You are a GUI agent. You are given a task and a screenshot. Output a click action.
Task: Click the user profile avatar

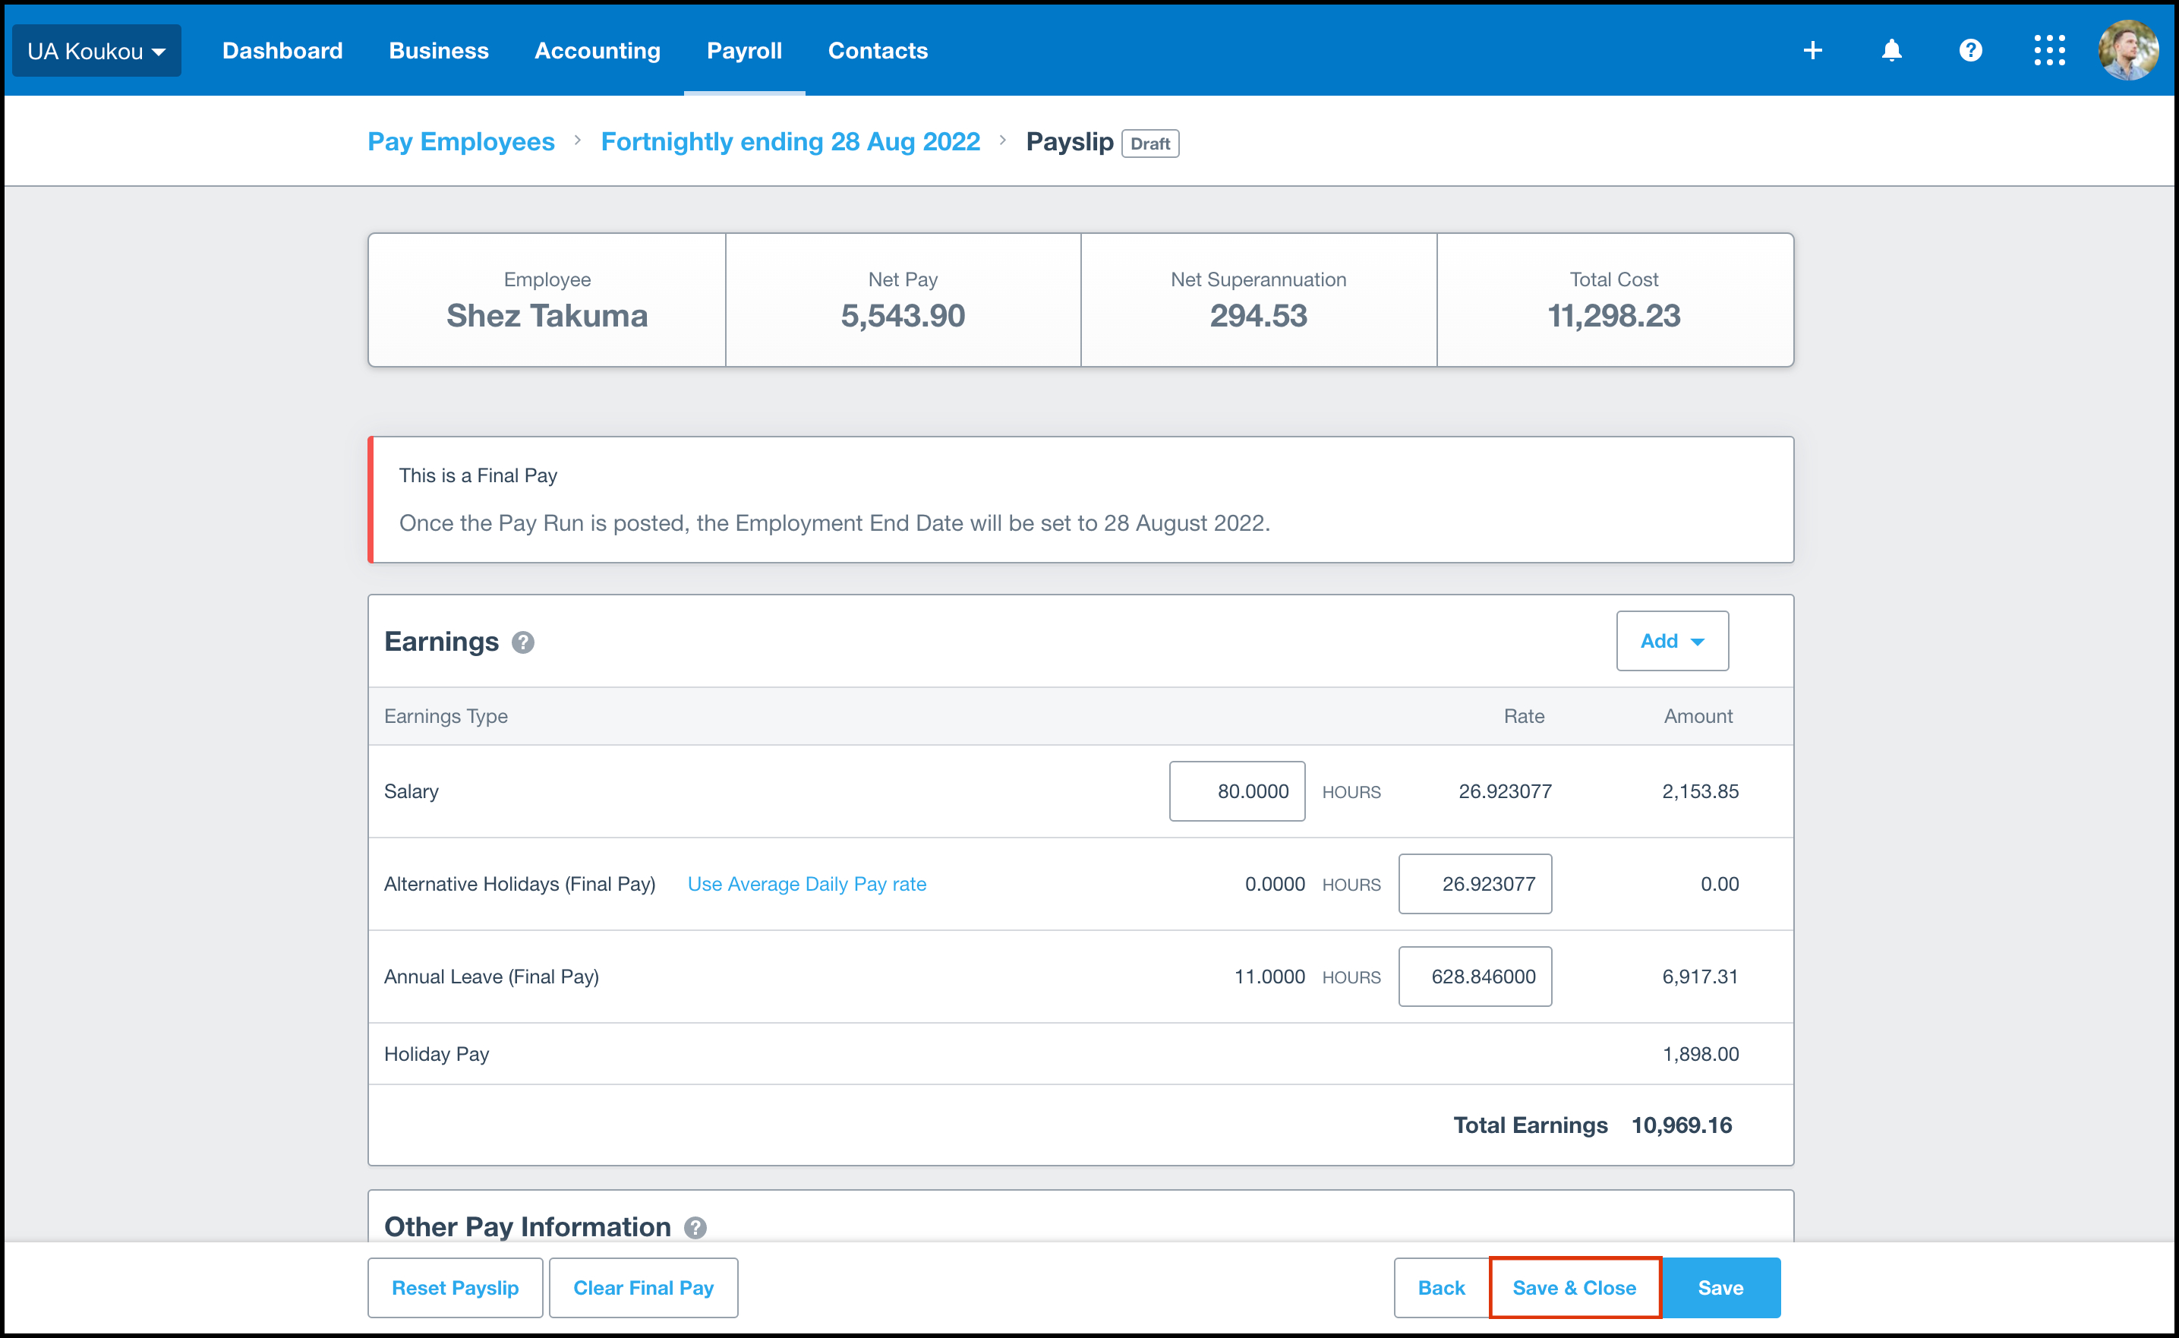2127,50
